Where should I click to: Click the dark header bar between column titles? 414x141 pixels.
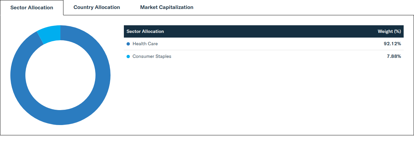click(270, 31)
